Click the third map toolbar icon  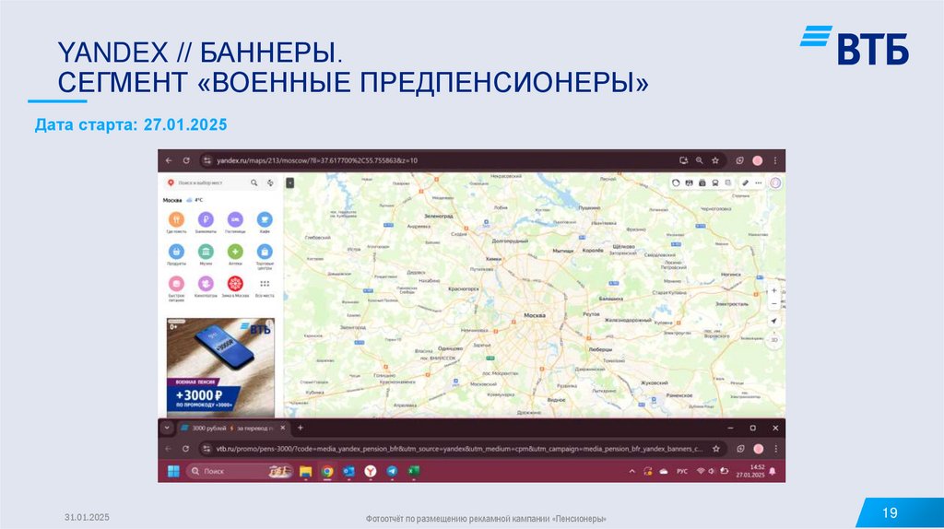(702, 183)
